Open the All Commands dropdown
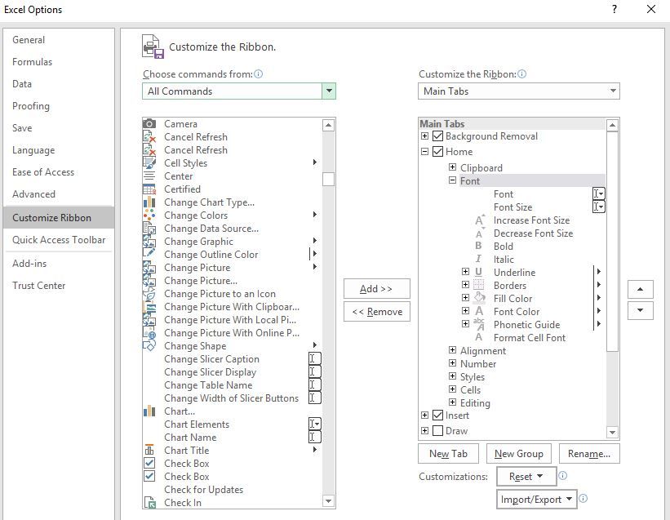 pyautogui.click(x=329, y=91)
